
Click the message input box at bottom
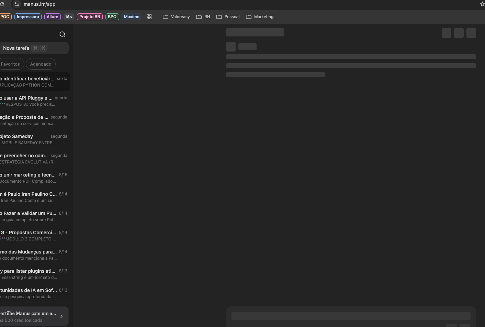pos(350,316)
